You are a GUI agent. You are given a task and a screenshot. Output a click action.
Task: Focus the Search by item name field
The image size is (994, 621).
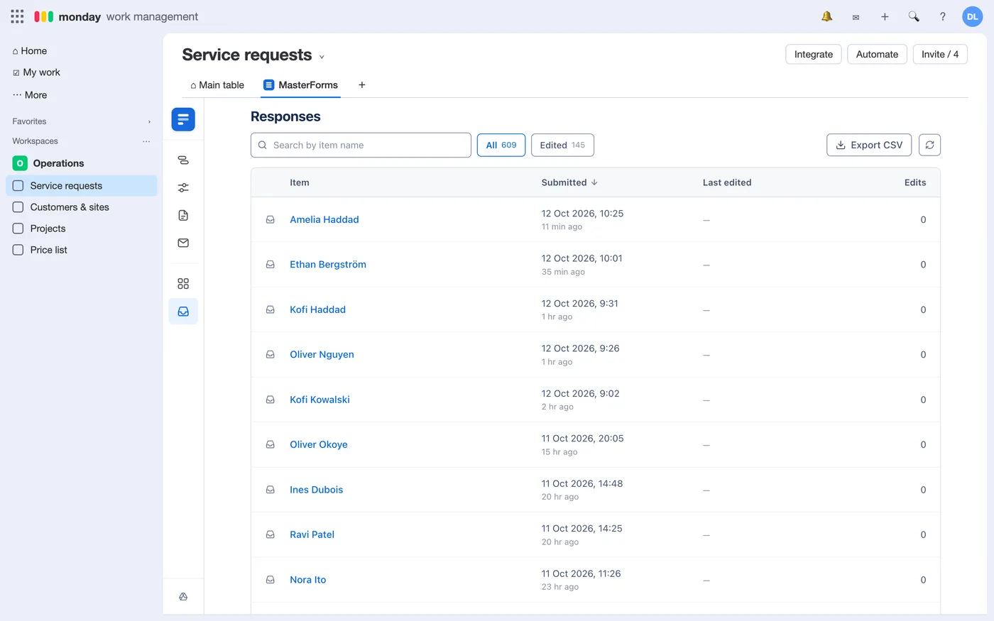(x=361, y=145)
